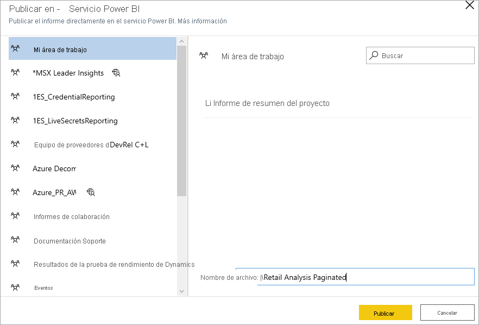The height and width of the screenshot is (325, 479).
Task: Click the premium diamond icon beside Azure_PR_AW
Action: pyautogui.click(x=91, y=192)
